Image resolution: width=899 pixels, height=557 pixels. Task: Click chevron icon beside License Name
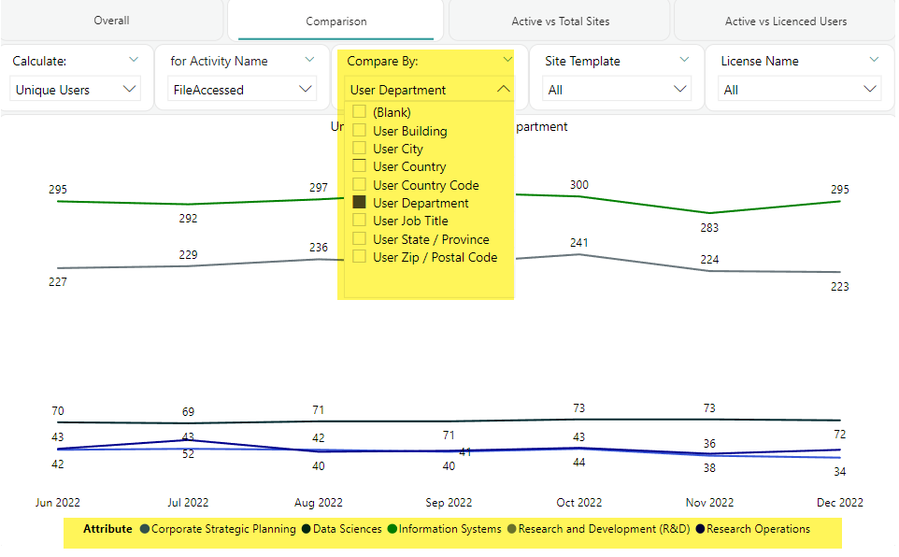click(x=874, y=60)
